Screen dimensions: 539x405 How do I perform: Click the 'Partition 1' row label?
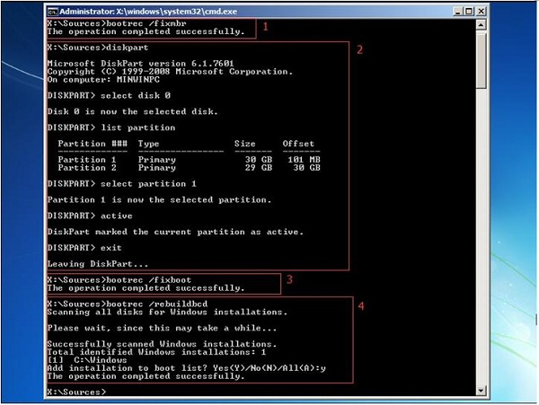[87, 160]
